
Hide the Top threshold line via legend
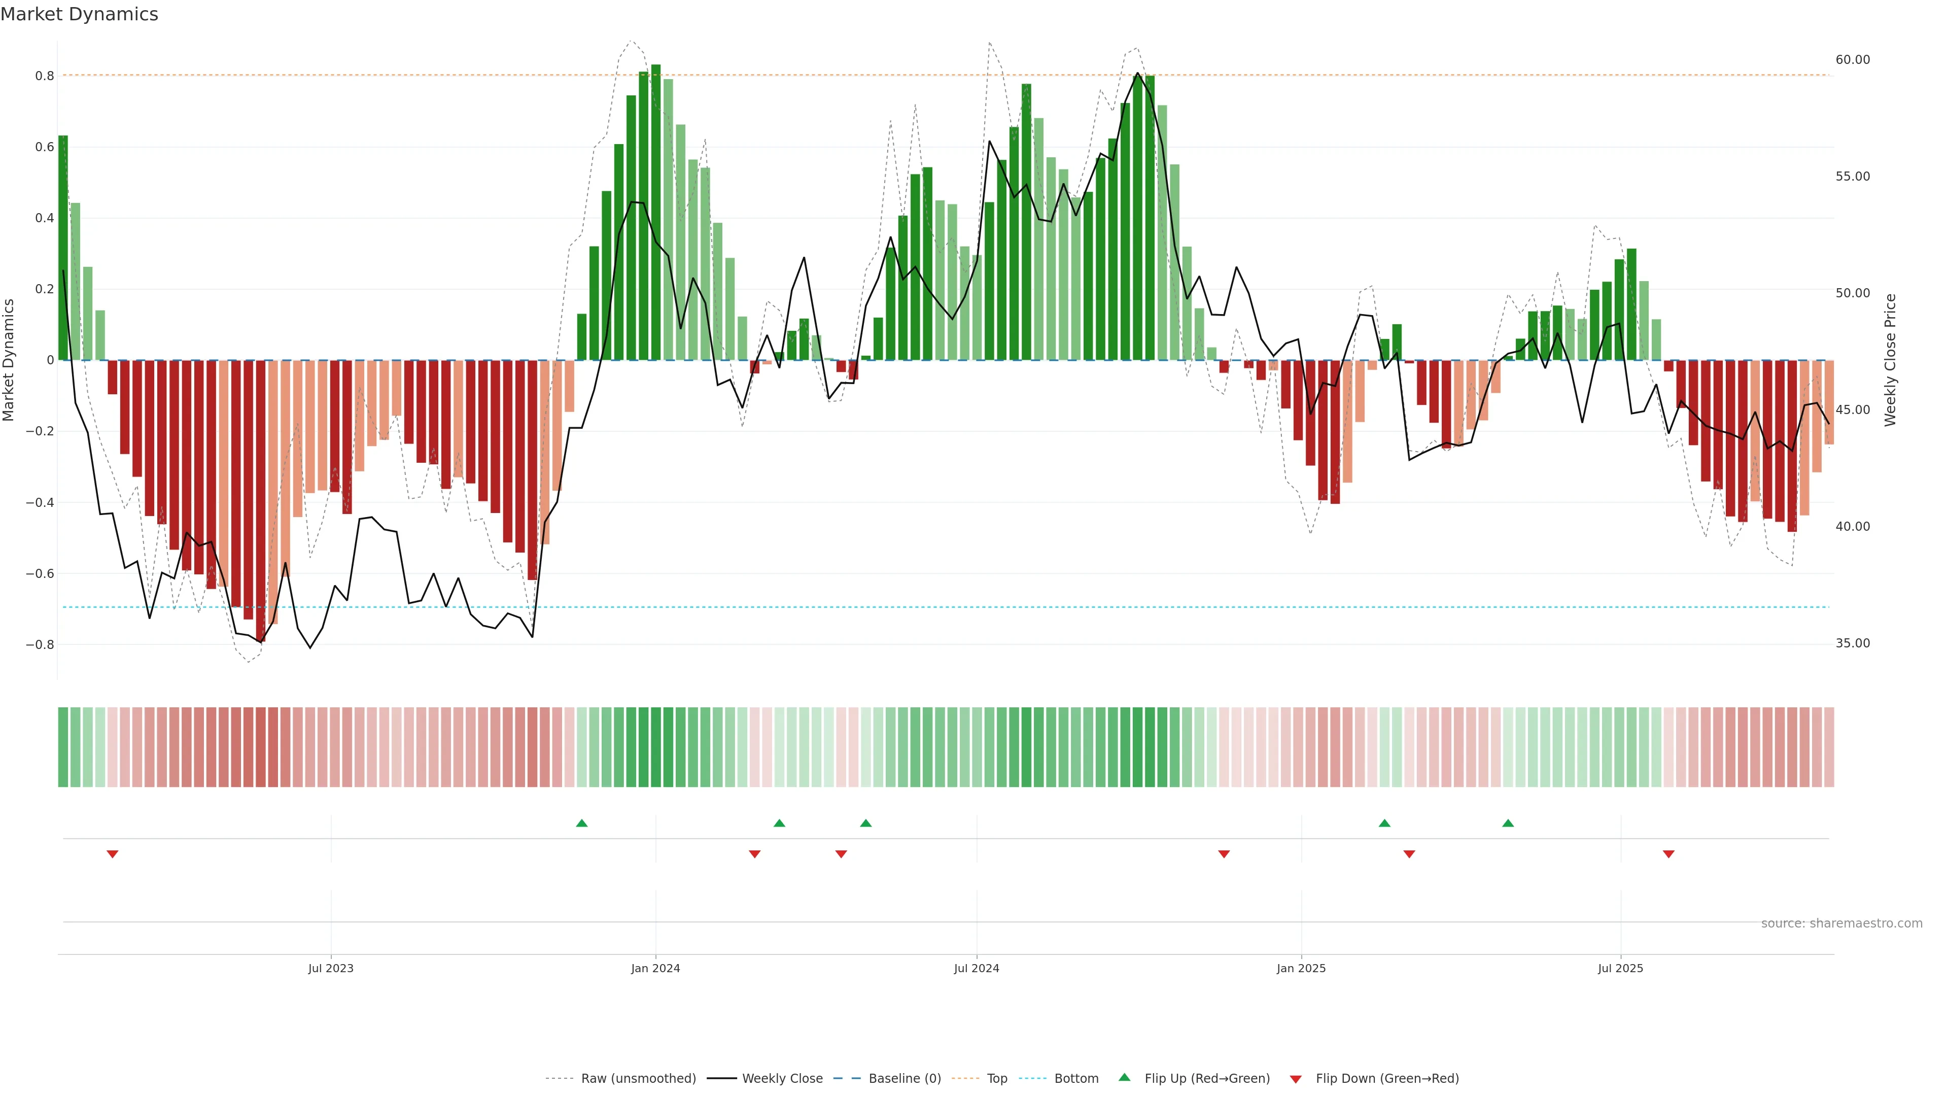point(997,1079)
